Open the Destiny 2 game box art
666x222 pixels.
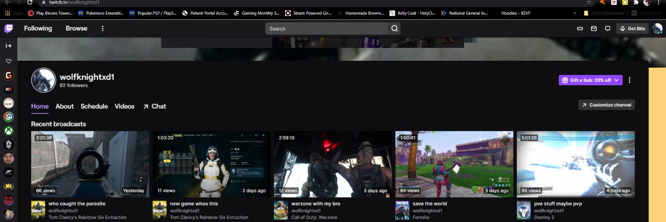524,210
